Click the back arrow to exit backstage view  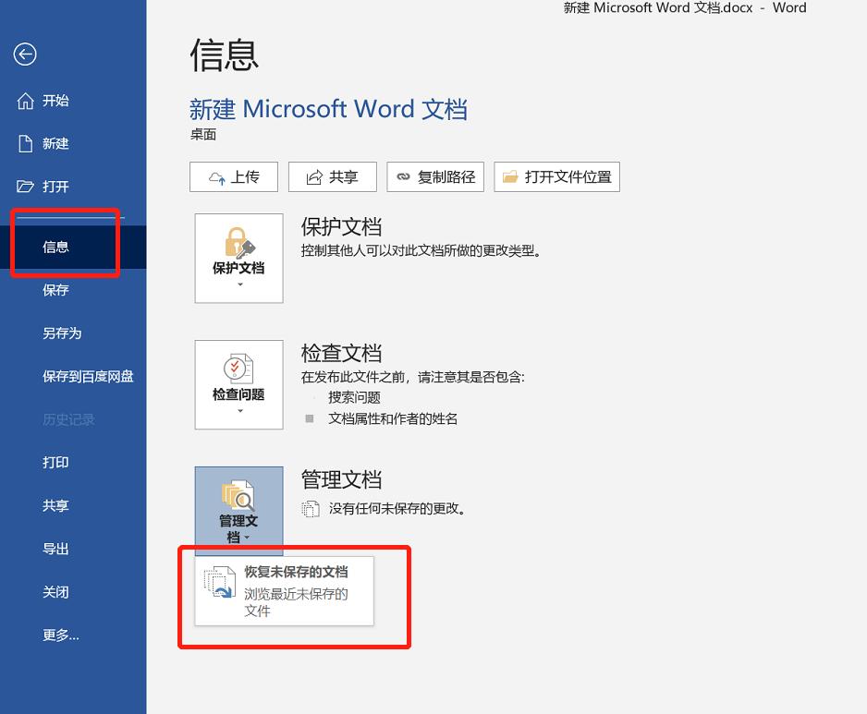(25, 54)
